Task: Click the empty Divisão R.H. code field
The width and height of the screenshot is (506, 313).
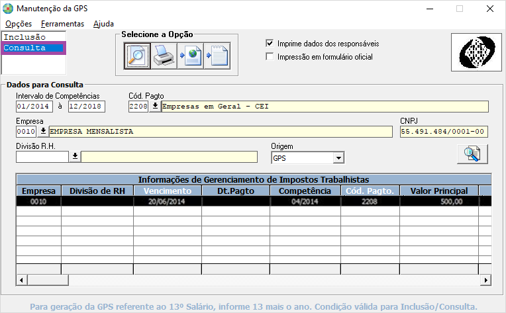Action: click(42, 157)
